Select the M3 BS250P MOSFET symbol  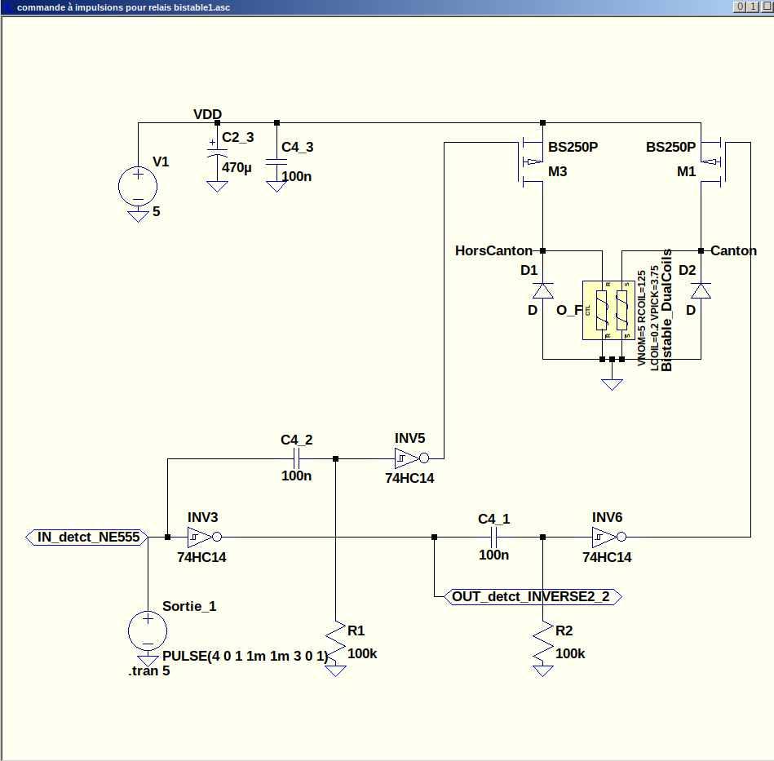531,161
